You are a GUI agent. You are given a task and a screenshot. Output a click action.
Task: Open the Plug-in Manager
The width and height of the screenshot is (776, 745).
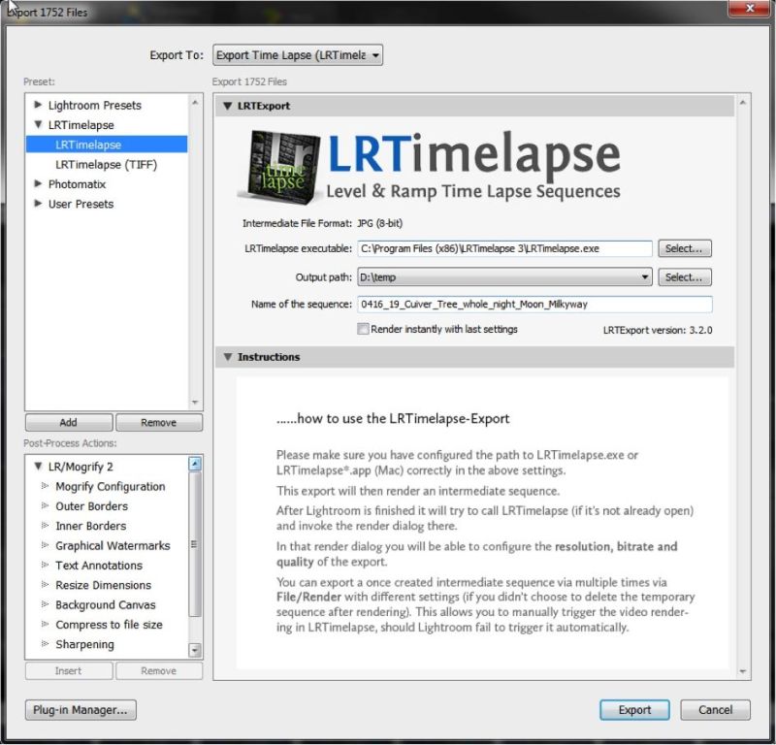(80, 710)
